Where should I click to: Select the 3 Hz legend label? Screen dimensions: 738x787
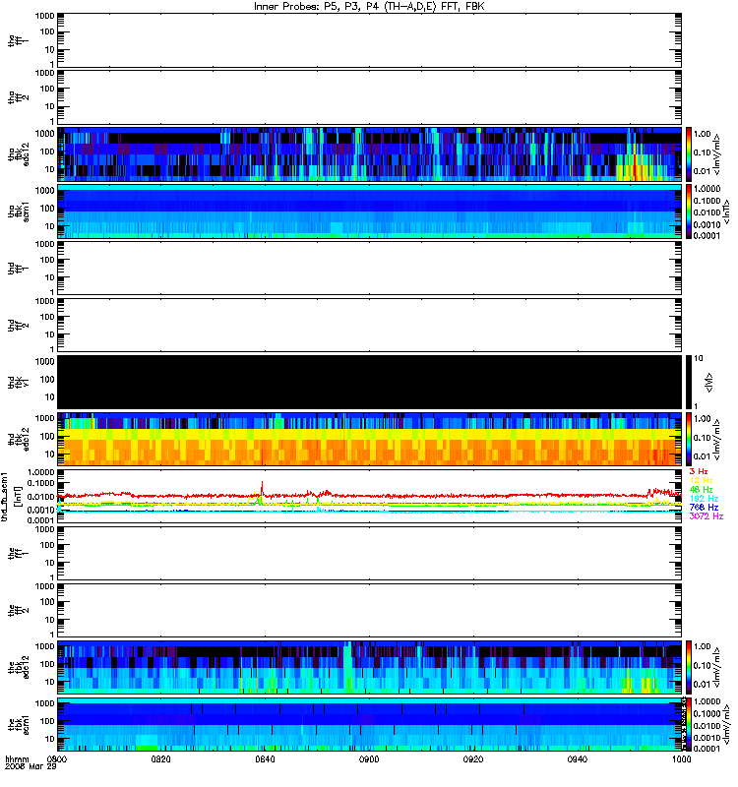(x=699, y=472)
